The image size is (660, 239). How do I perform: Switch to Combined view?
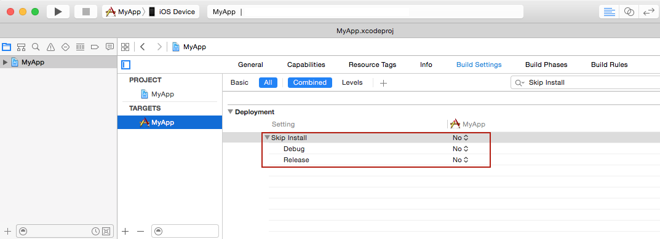(x=310, y=82)
